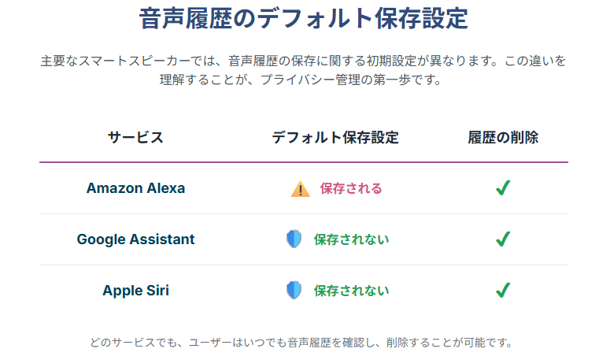Click the second intro line starting with 理解することが
599x356 pixels.
(x=301, y=80)
